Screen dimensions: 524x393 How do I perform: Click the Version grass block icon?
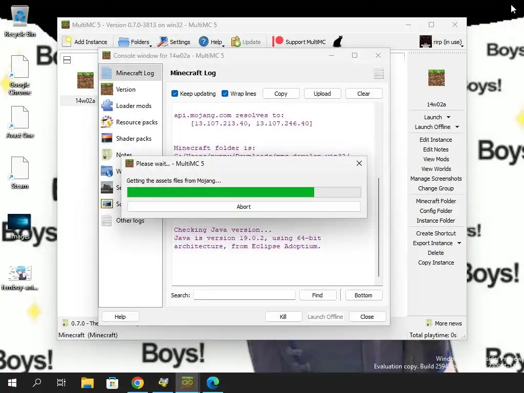pos(106,89)
